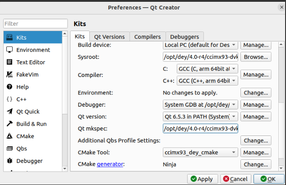286x185 pixels.
Task: Click the Qt mkspec path field
Action: [x=200, y=129]
